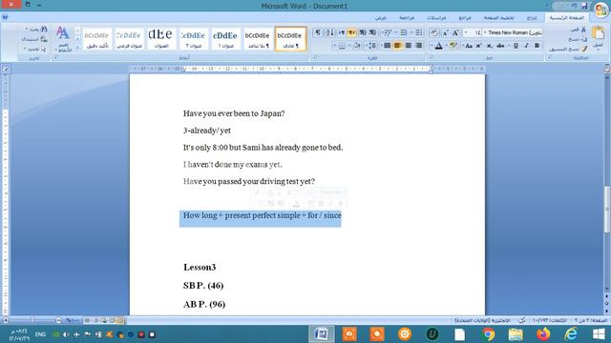Click the Copy icon in the clipboard group
611x343 pixels.
[x=583, y=39]
